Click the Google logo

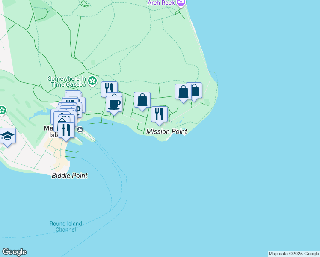point(14,252)
